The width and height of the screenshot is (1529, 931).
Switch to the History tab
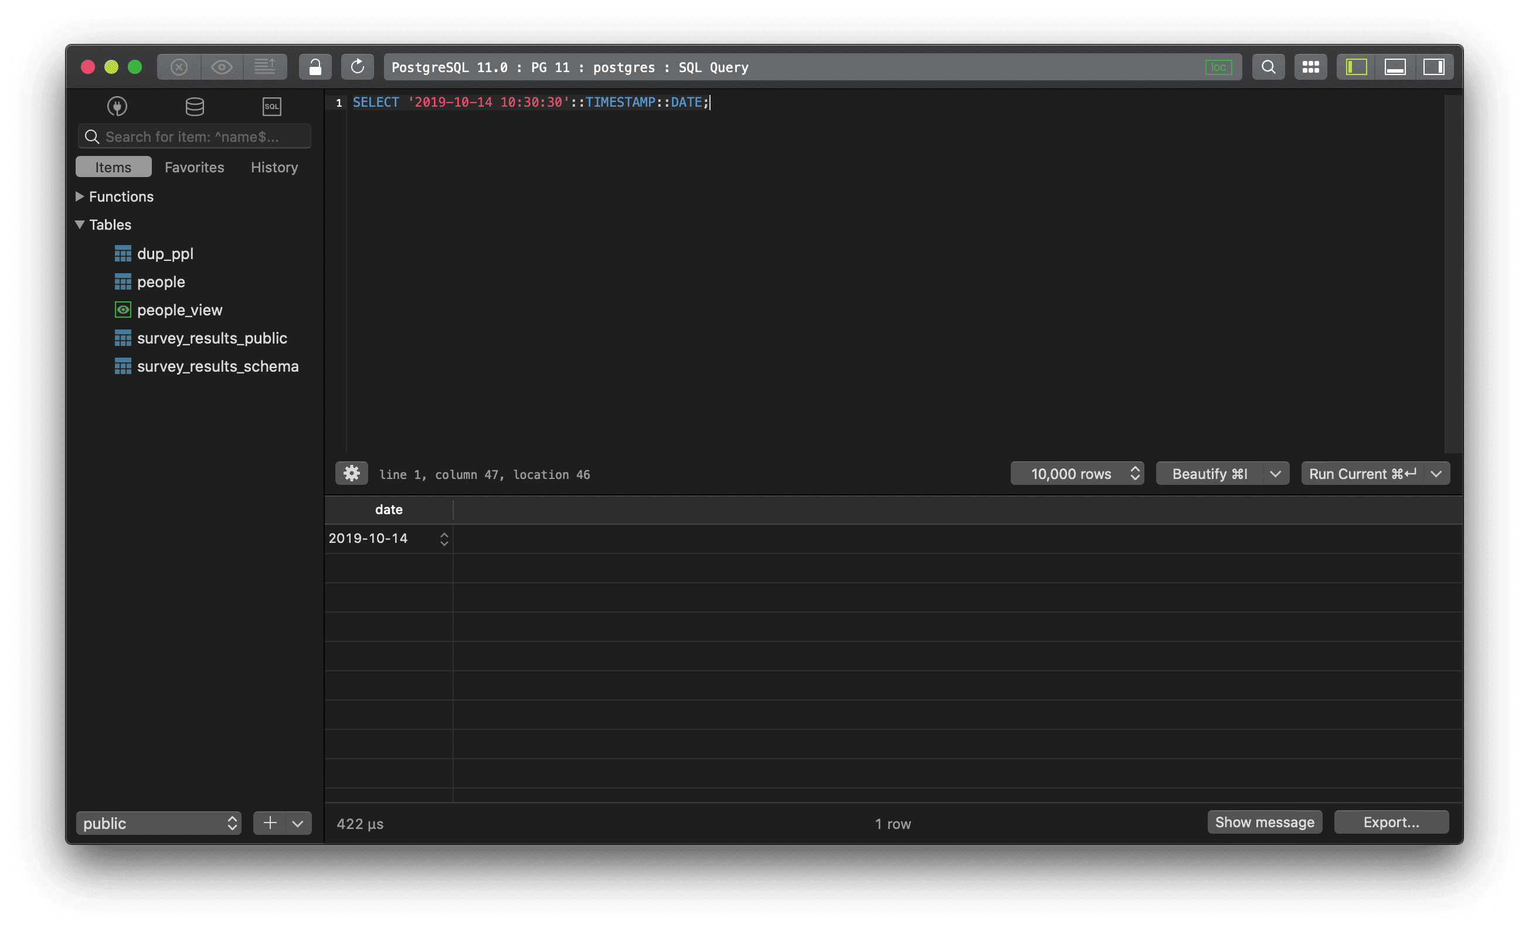point(274,167)
